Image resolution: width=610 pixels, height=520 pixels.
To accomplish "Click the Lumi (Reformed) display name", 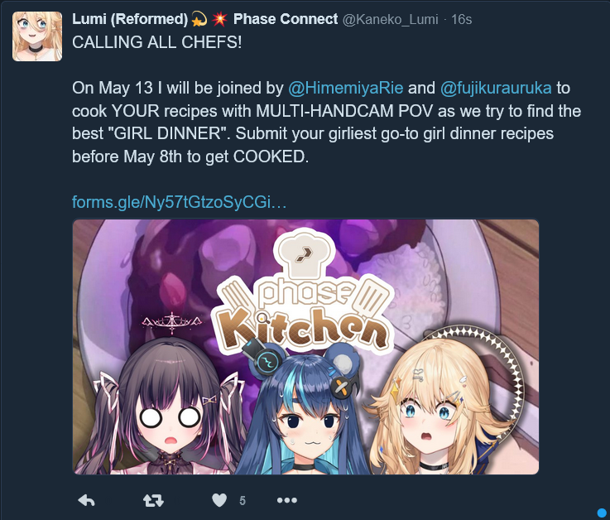I will 130,19.
